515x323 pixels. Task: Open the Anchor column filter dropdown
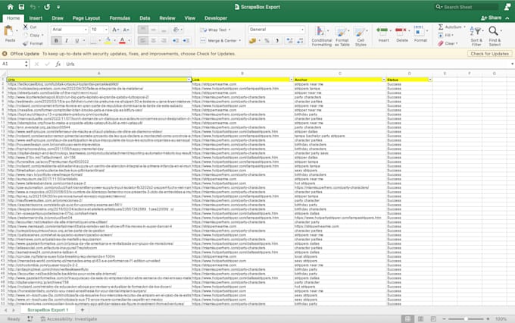click(384, 80)
